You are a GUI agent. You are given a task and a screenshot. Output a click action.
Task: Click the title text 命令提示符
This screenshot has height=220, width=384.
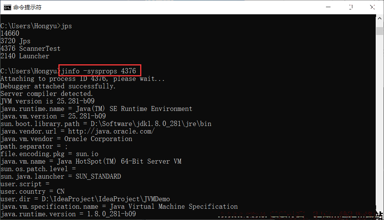[x=28, y=8]
